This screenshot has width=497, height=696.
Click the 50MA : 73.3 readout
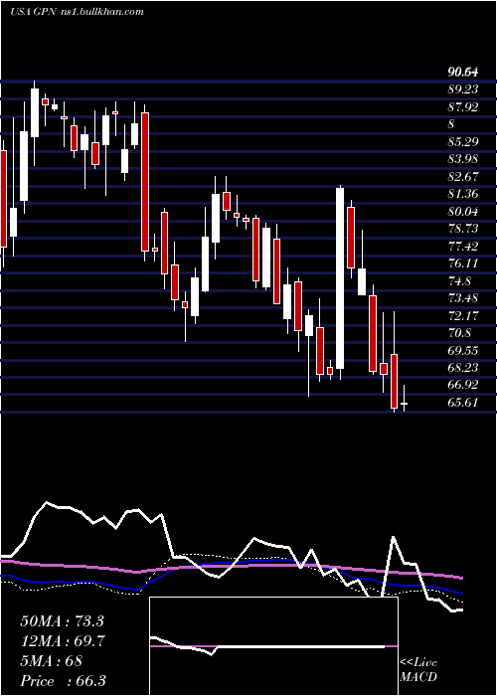pos(62,621)
